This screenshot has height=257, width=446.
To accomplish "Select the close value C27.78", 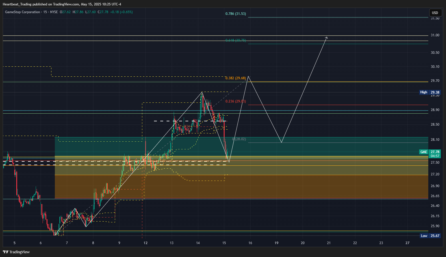I will point(103,12).
